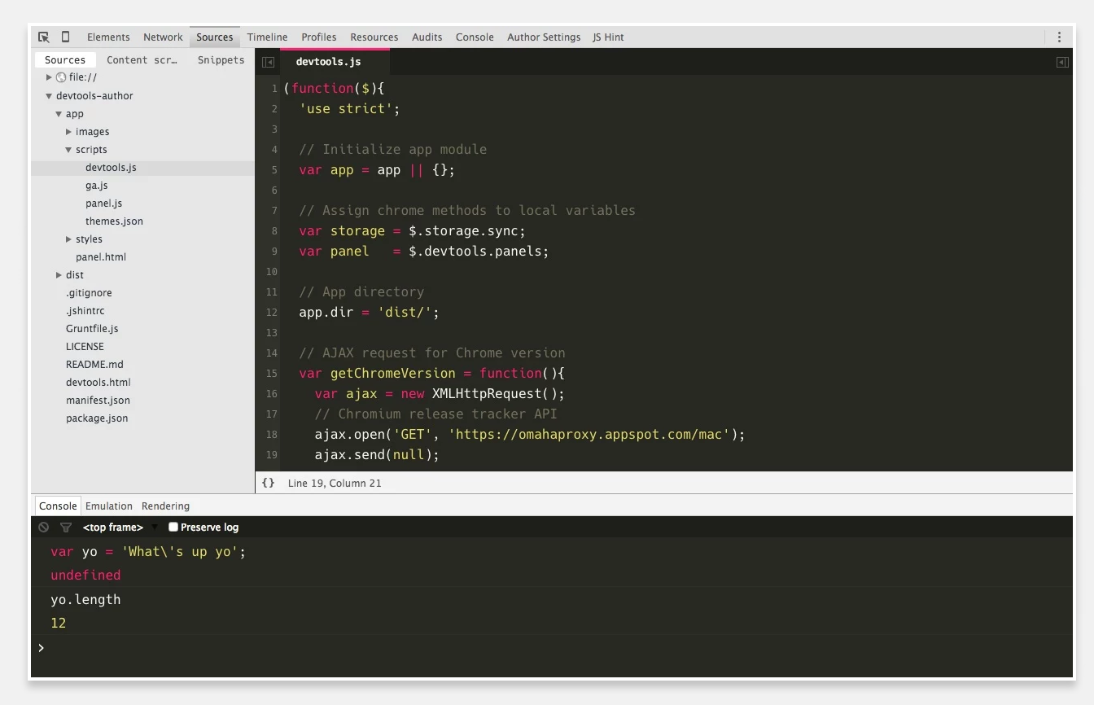
Task: Clear the console with the ban icon
Action: [43, 528]
